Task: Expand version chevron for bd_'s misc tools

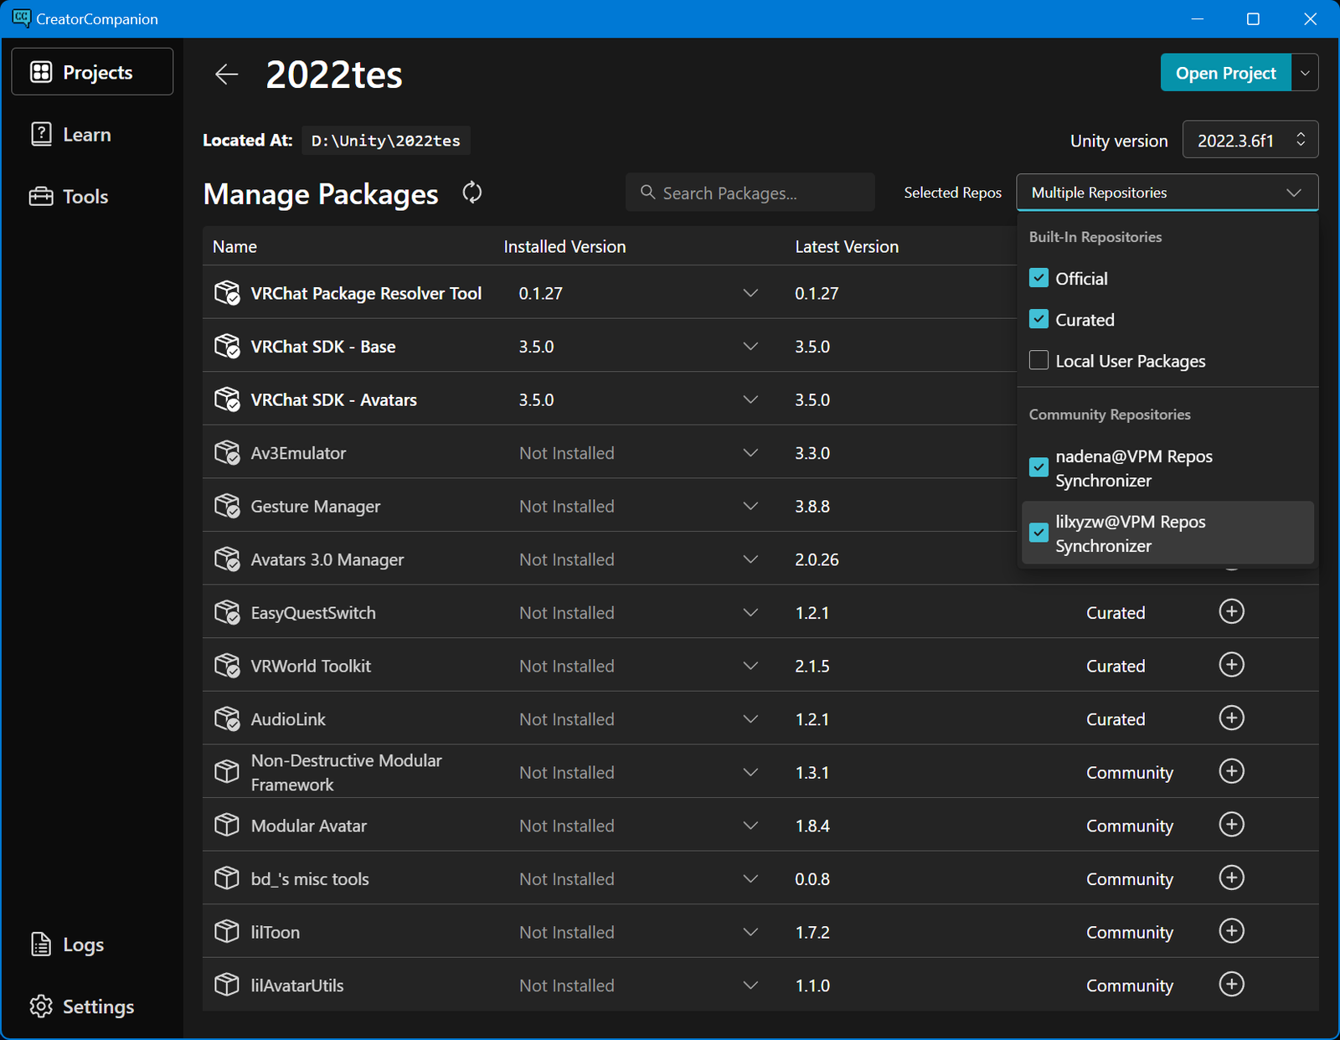Action: tap(750, 878)
